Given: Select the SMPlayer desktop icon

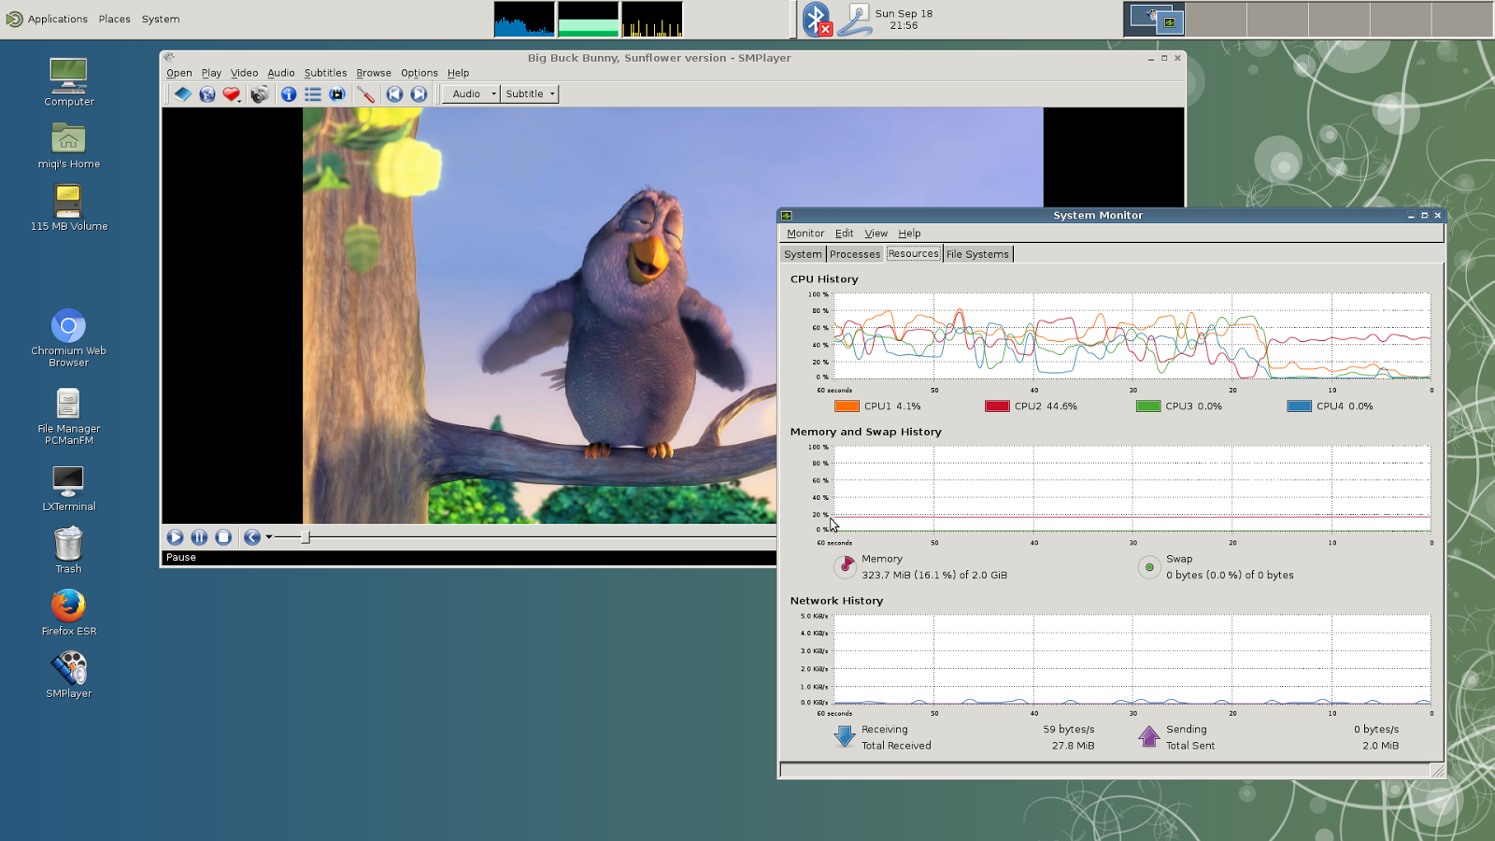Looking at the screenshot, I should [x=69, y=676].
